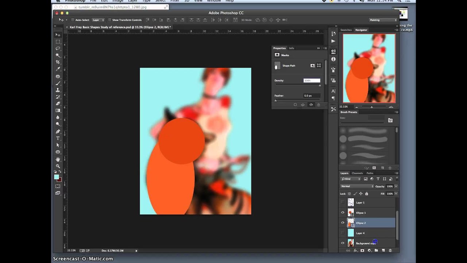Open the Paragraph panel icon
Viewport: 467px width, 263px height.
[x=333, y=98]
